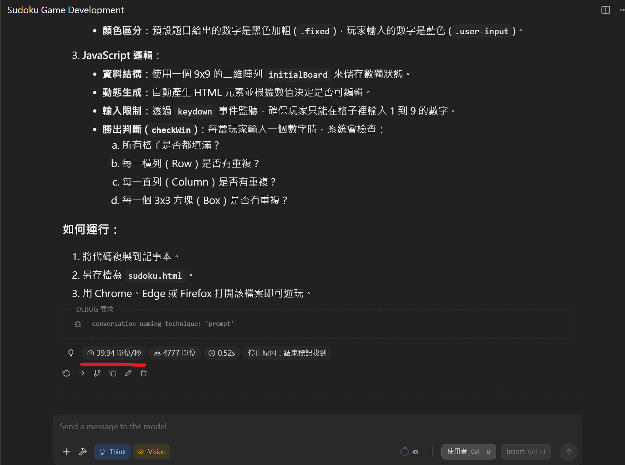Click the message input field
The width and height of the screenshot is (625, 465).
(317, 427)
